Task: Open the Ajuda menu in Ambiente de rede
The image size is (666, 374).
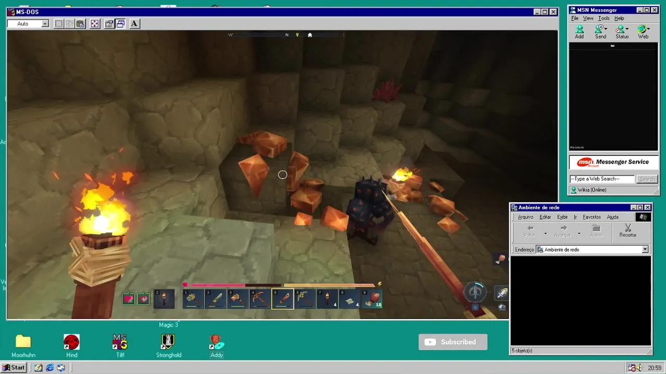Action: 613,217
